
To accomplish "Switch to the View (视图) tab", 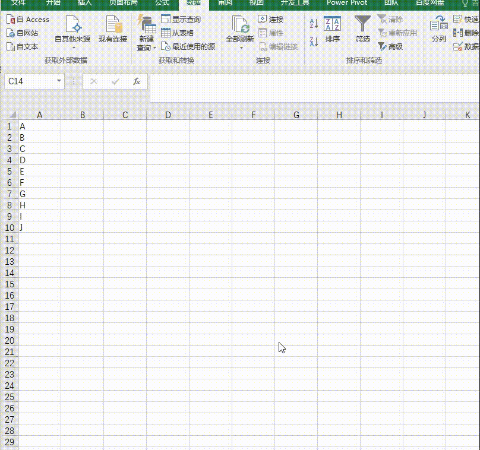I will tap(256, 3).
